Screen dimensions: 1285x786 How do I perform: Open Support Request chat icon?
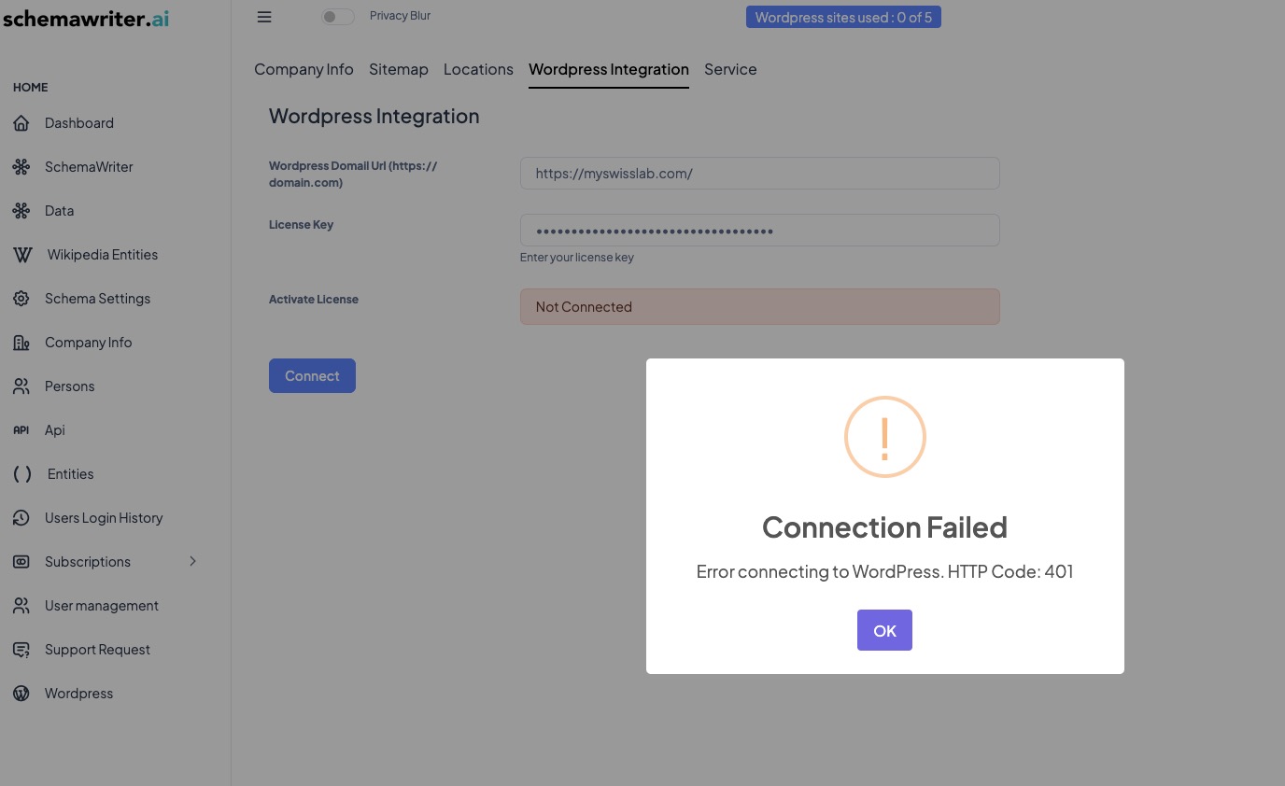pyautogui.click(x=21, y=650)
